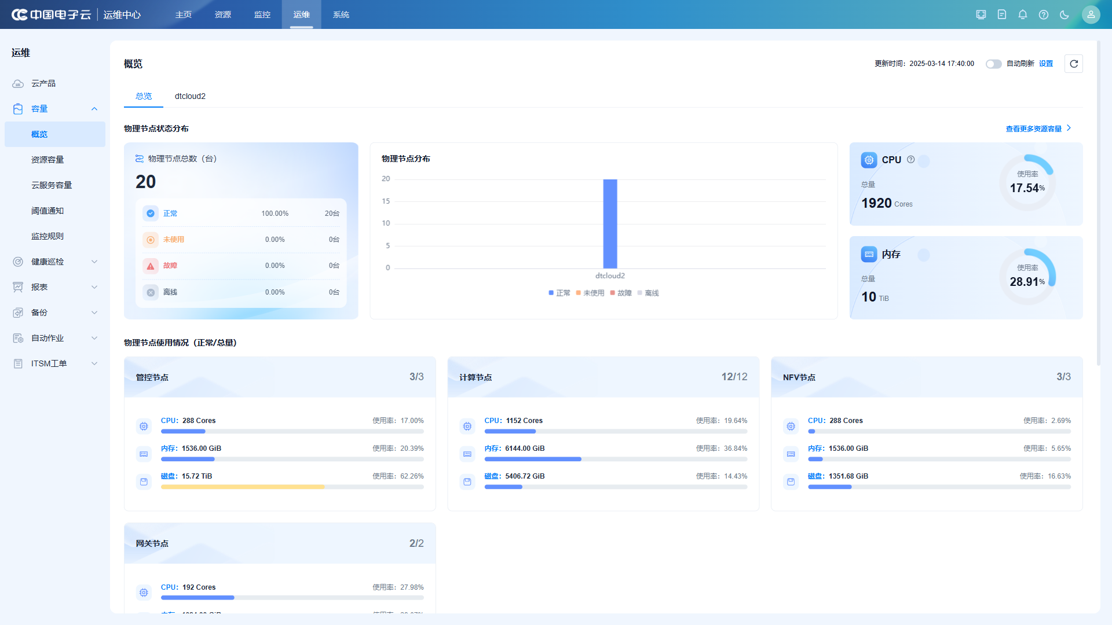Click the CPU help tooltip icon

coord(911,160)
